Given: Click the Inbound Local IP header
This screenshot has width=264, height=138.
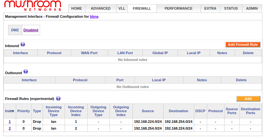Looking at the screenshot, I should pyautogui.click(x=194, y=53).
